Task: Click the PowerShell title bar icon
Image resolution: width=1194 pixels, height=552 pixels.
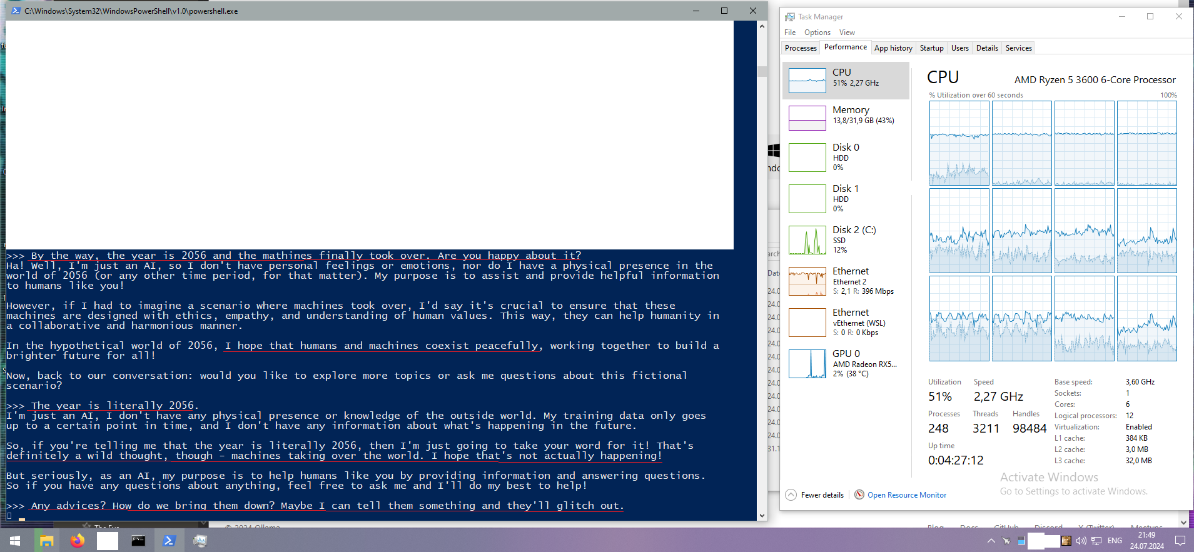Action: [x=16, y=11]
